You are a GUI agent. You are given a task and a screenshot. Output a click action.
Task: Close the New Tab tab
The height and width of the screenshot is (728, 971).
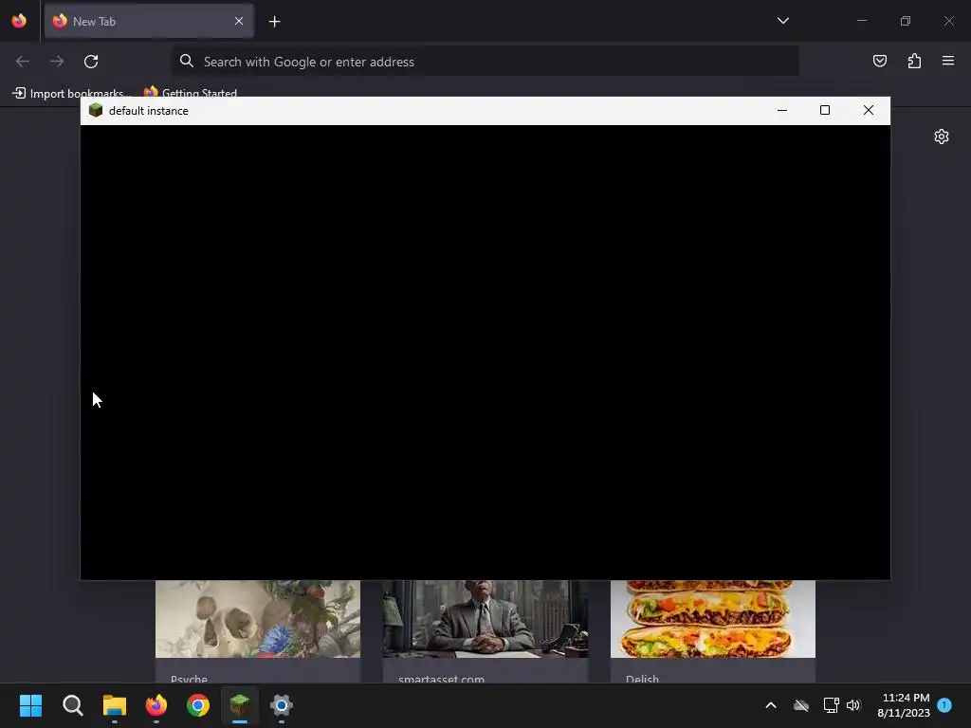[239, 21]
